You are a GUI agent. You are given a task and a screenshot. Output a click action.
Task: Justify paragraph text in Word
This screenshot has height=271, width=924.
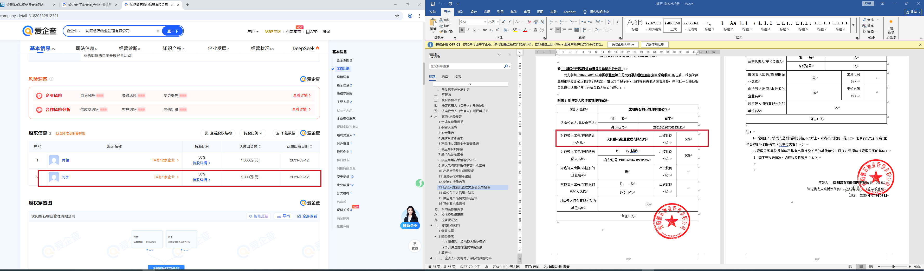(570, 30)
